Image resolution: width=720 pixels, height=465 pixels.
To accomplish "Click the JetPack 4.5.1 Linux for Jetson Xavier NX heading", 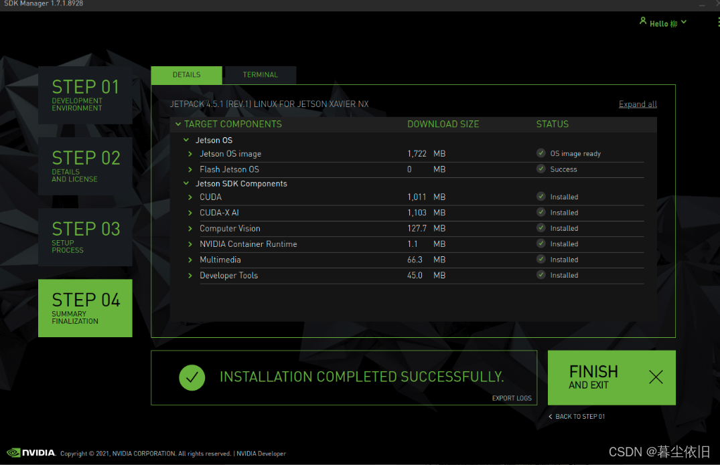I will click(x=269, y=104).
